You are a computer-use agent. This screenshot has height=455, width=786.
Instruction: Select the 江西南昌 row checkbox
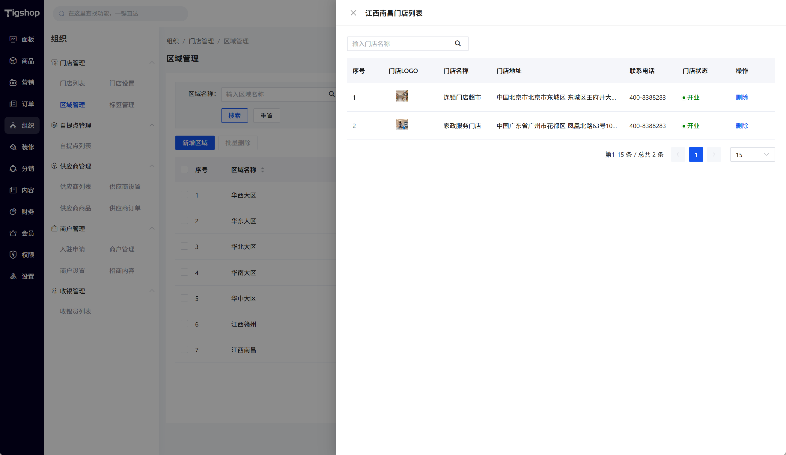(x=184, y=349)
